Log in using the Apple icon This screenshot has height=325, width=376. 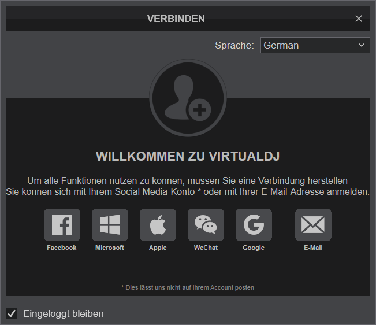pyautogui.click(x=158, y=225)
